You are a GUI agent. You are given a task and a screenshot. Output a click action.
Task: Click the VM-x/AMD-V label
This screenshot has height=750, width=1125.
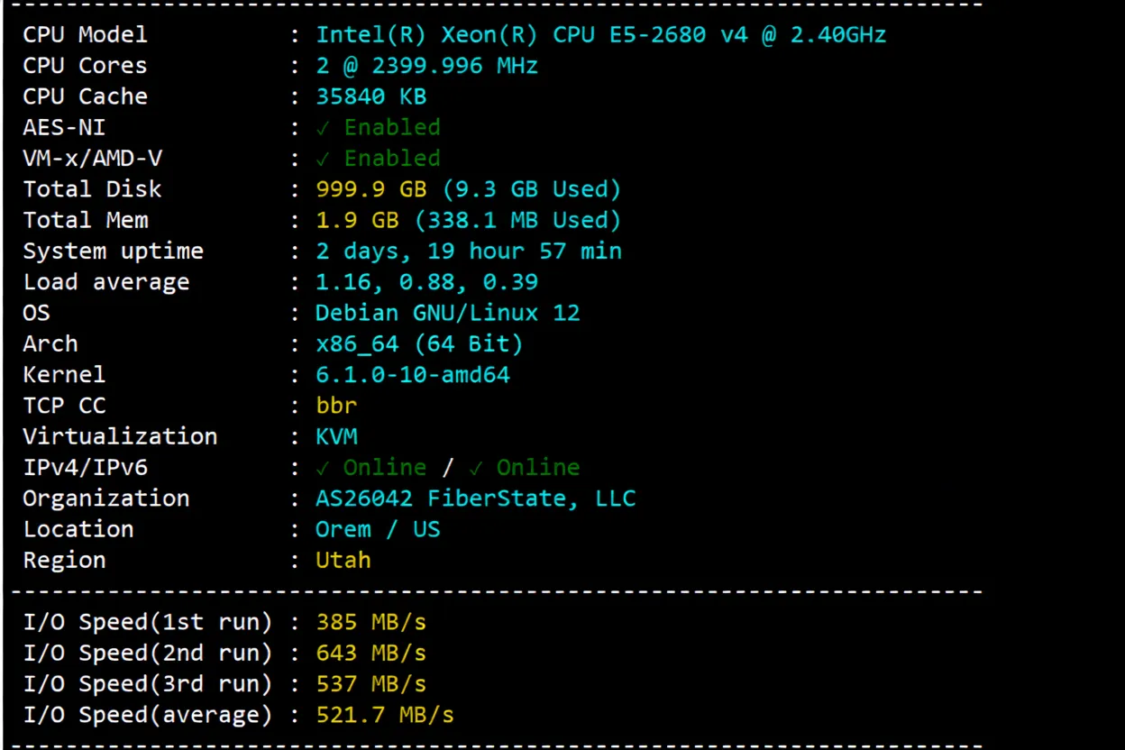coord(92,159)
